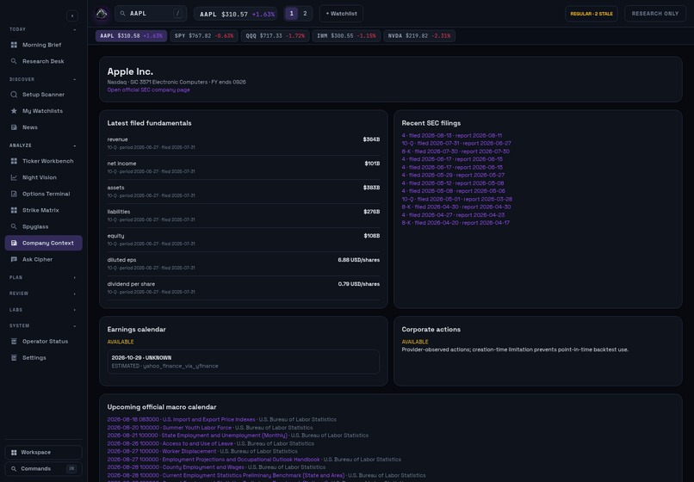Click RESEARCH ONLY button

click(655, 14)
